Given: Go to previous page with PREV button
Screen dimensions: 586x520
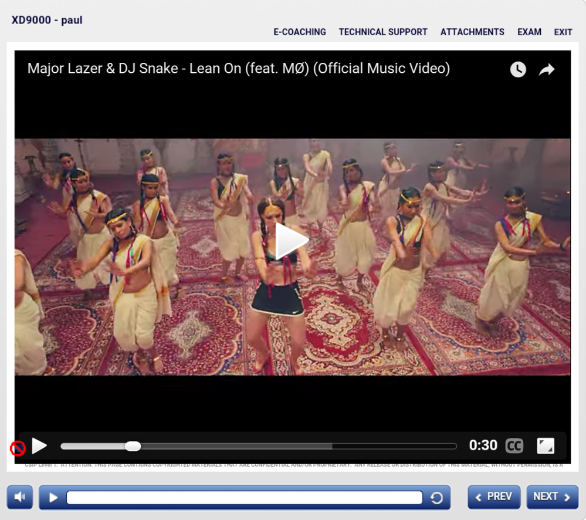Looking at the screenshot, I should click(494, 497).
